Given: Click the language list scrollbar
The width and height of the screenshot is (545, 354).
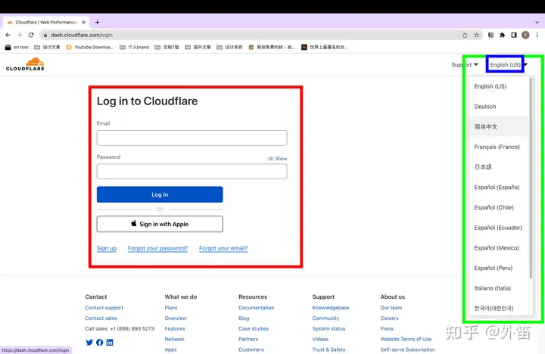Looking at the screenshot, I should (x=531, y=178).
